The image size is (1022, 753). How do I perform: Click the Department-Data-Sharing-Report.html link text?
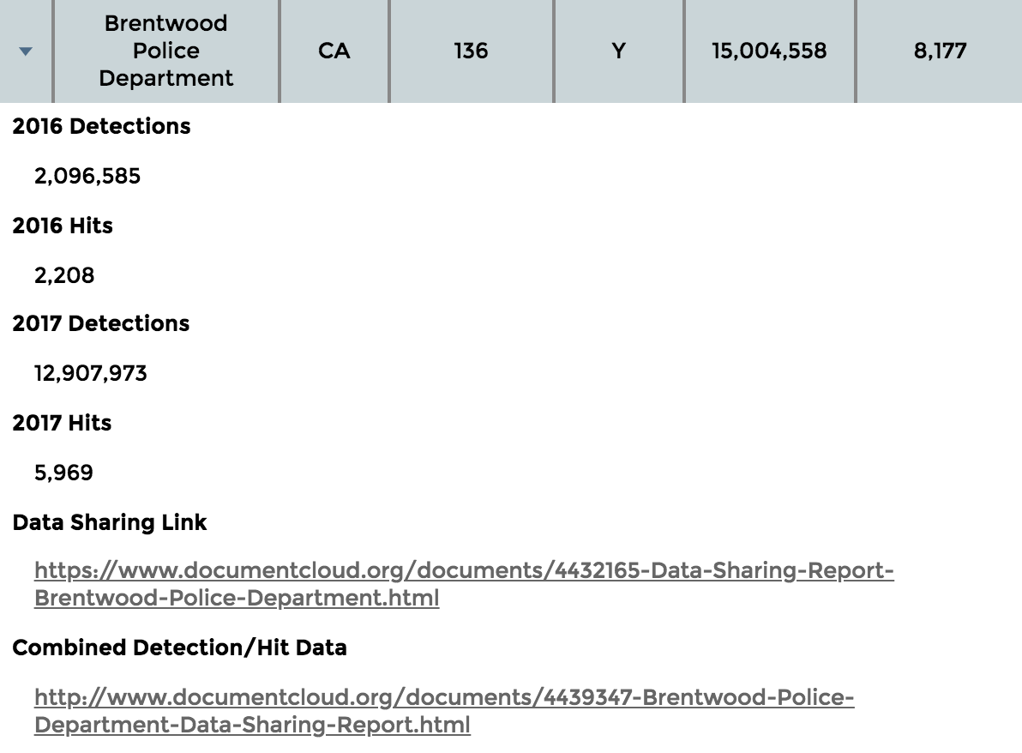(252, 725)
